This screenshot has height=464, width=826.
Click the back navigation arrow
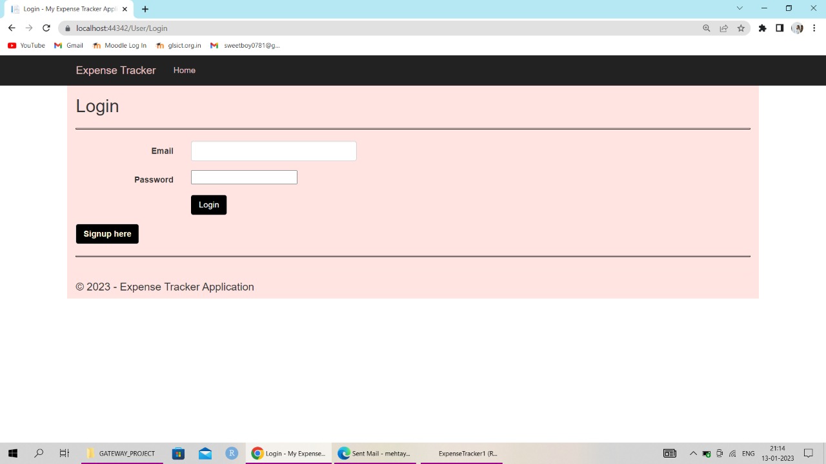coord(11,28)
